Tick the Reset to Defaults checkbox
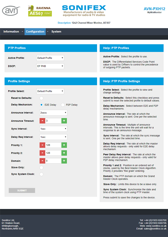This screenshot has height=237, width=168. point(41,98)
